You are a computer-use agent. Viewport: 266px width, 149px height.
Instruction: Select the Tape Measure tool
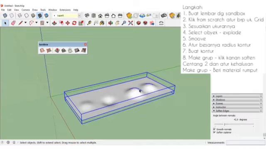[x=89, y=23]
